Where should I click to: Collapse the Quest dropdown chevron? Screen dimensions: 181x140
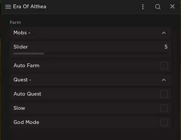click(x=164, y=80)
